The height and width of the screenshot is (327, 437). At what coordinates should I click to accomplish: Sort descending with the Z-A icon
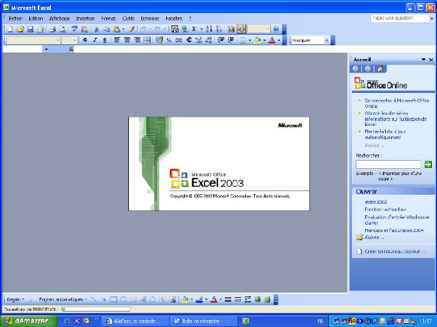(x=219, y=29)
